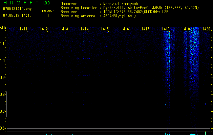Click the kHz axis unit label

[x=3, y=27]
